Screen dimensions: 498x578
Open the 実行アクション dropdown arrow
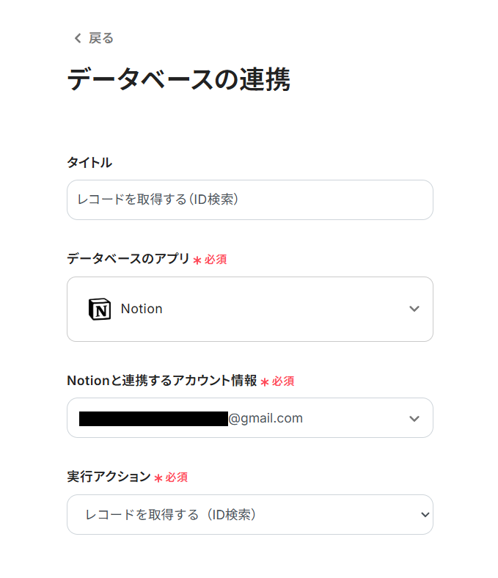424,515
